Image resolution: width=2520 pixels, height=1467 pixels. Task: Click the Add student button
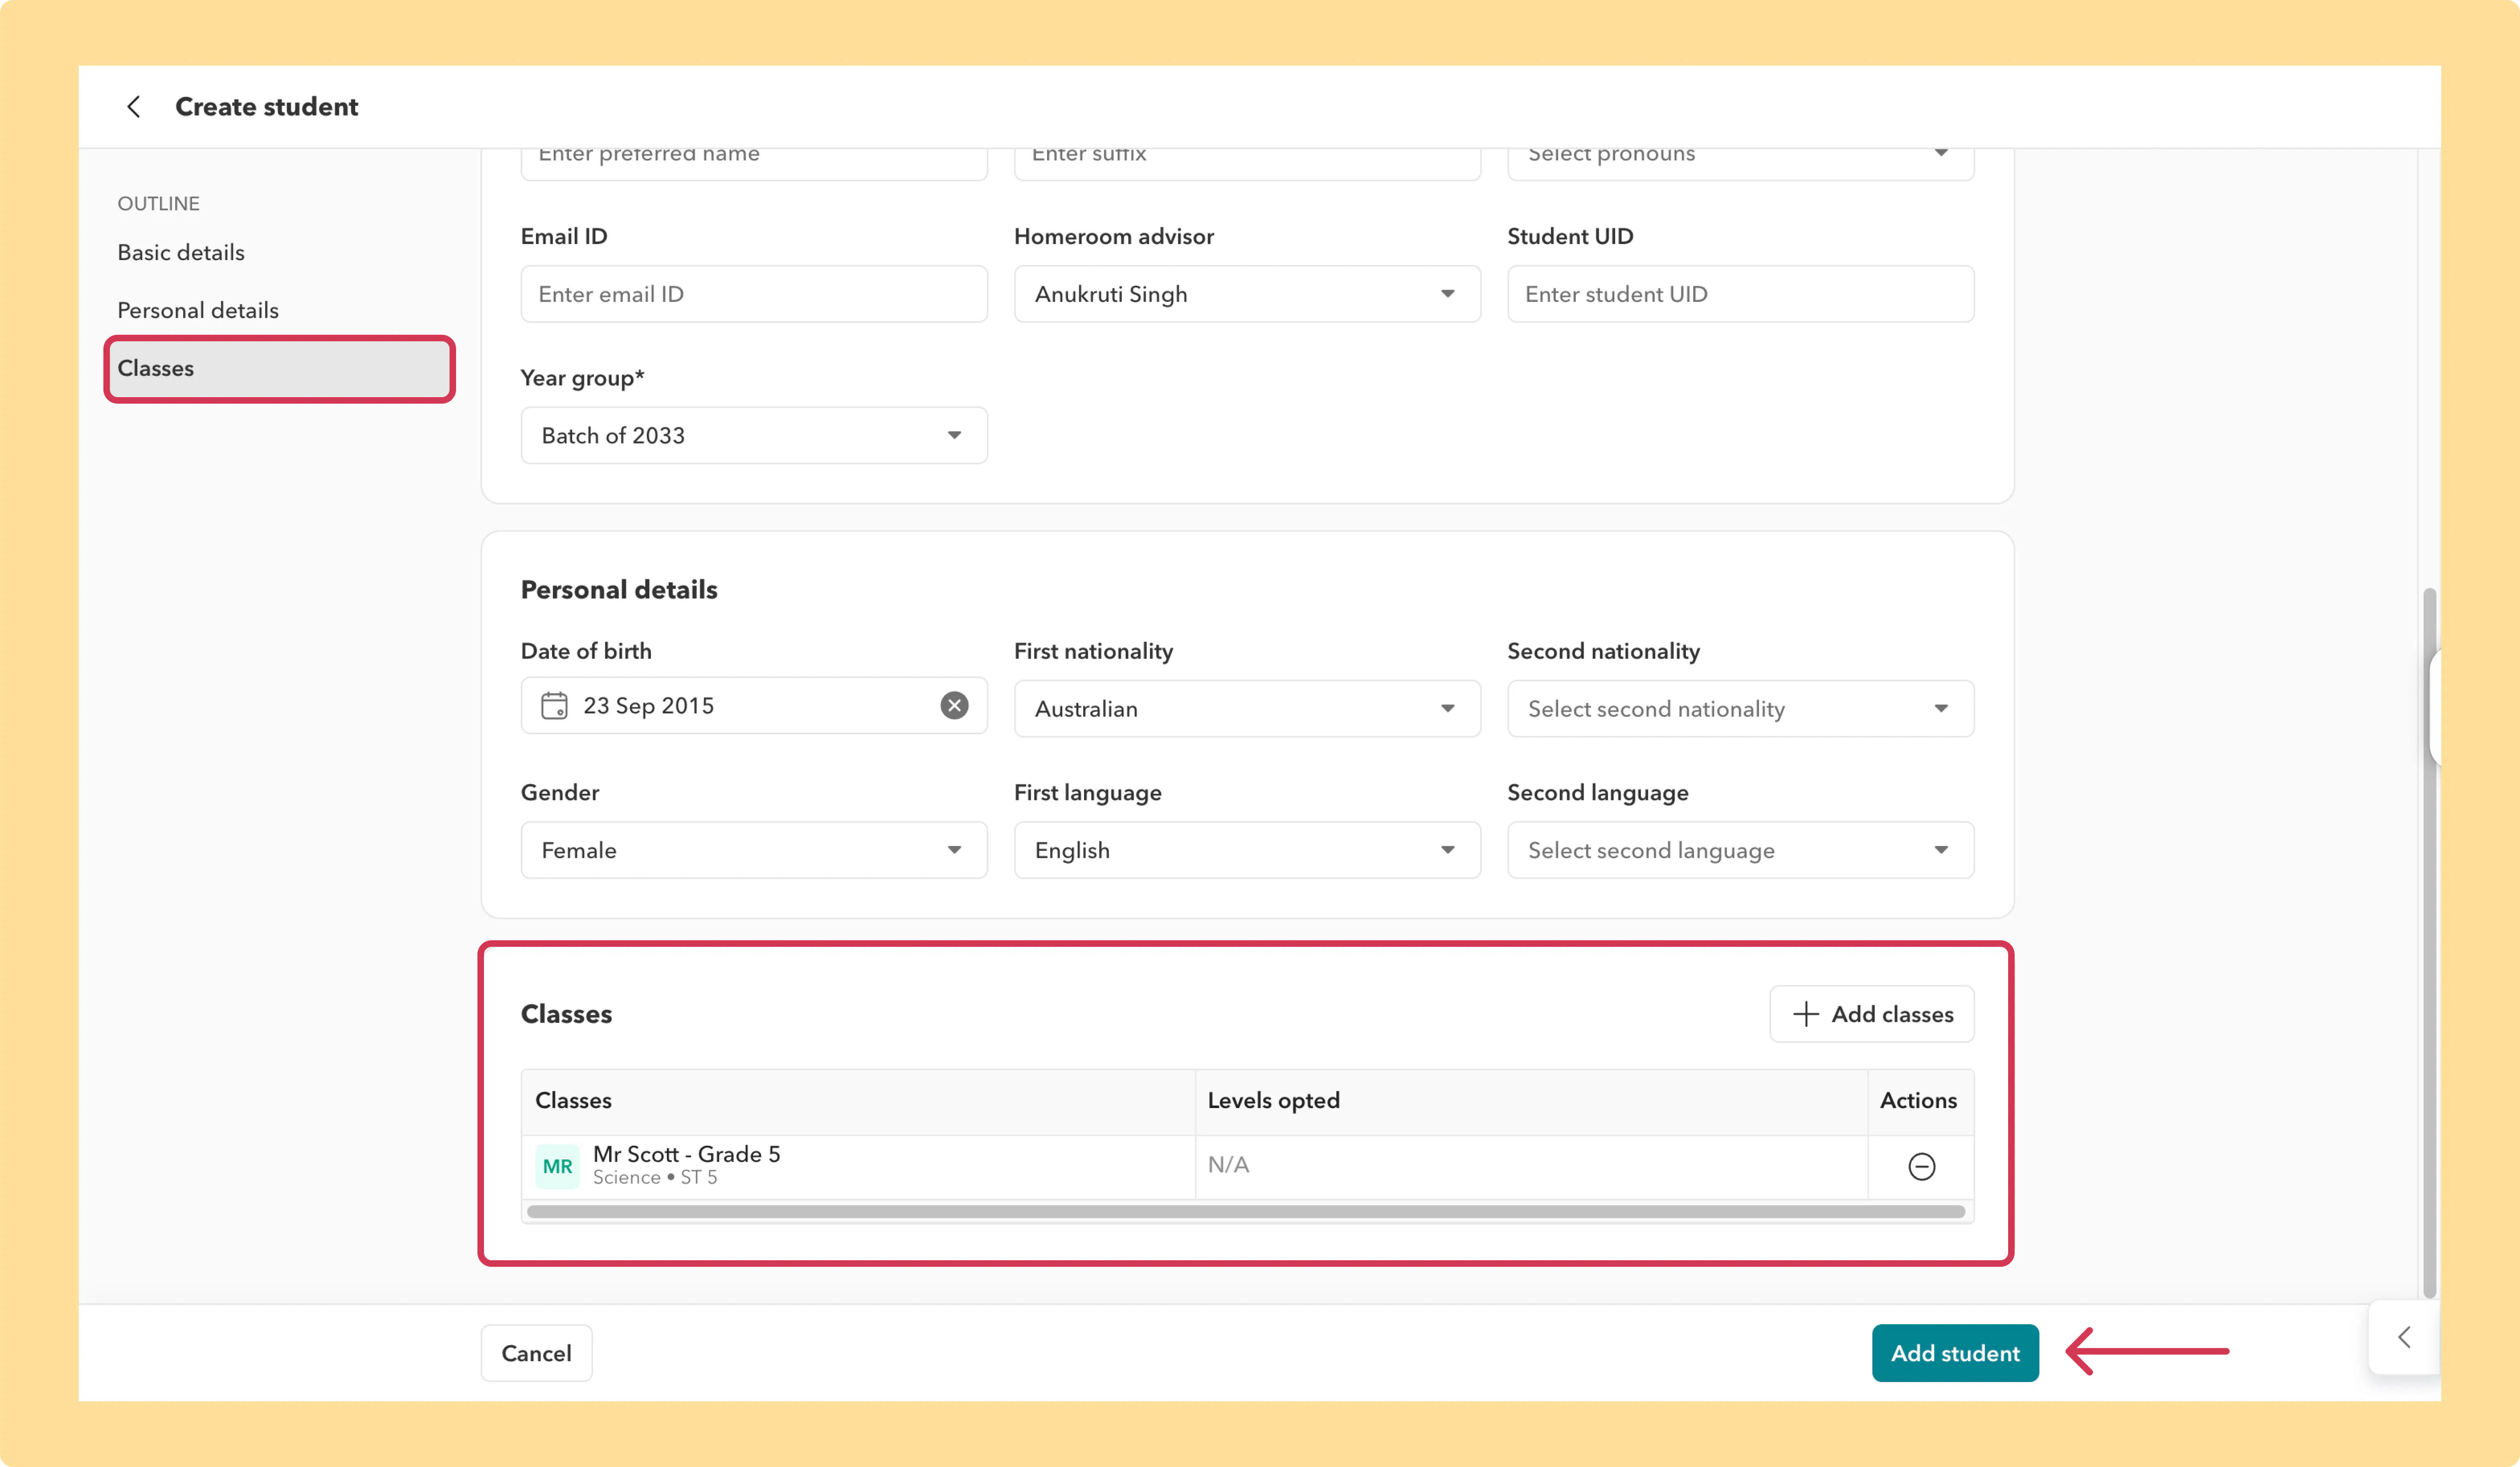(1955, 1353)
